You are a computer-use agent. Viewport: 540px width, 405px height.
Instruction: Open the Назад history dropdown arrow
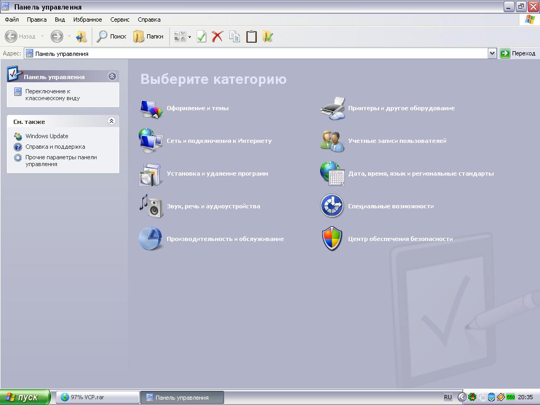42,36
